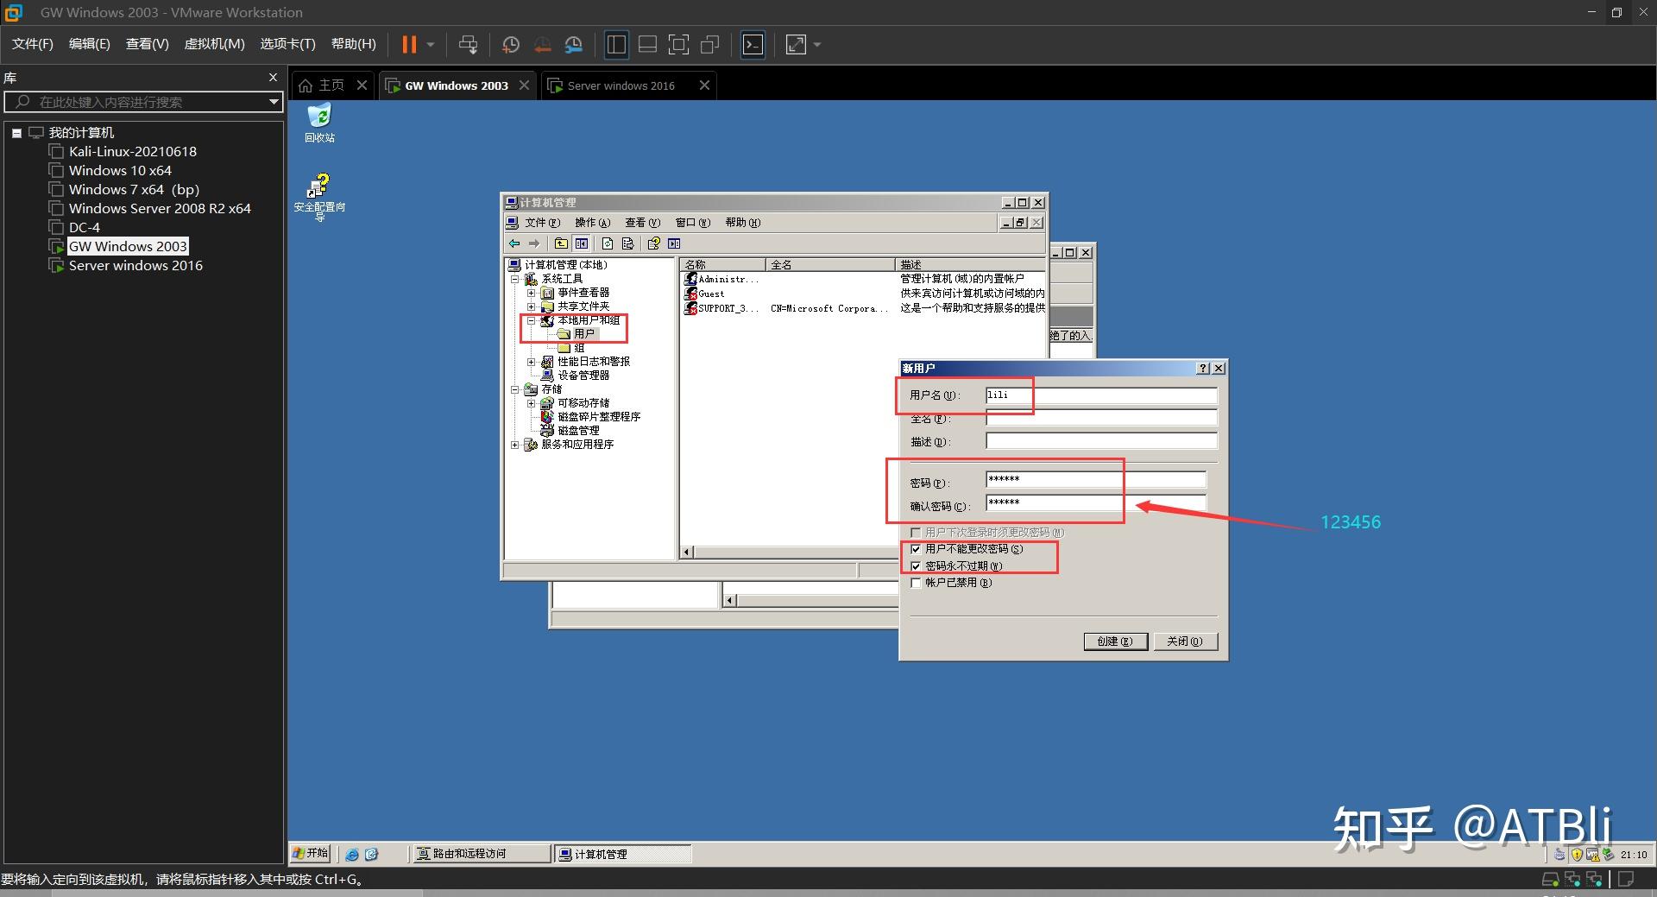Switch to Unity mode icon
Screen dimensions: 1657x897
coord(710,44)
